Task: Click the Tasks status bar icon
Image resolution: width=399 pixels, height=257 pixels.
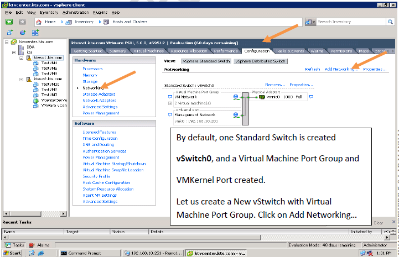Action: (x=8, y=245)
